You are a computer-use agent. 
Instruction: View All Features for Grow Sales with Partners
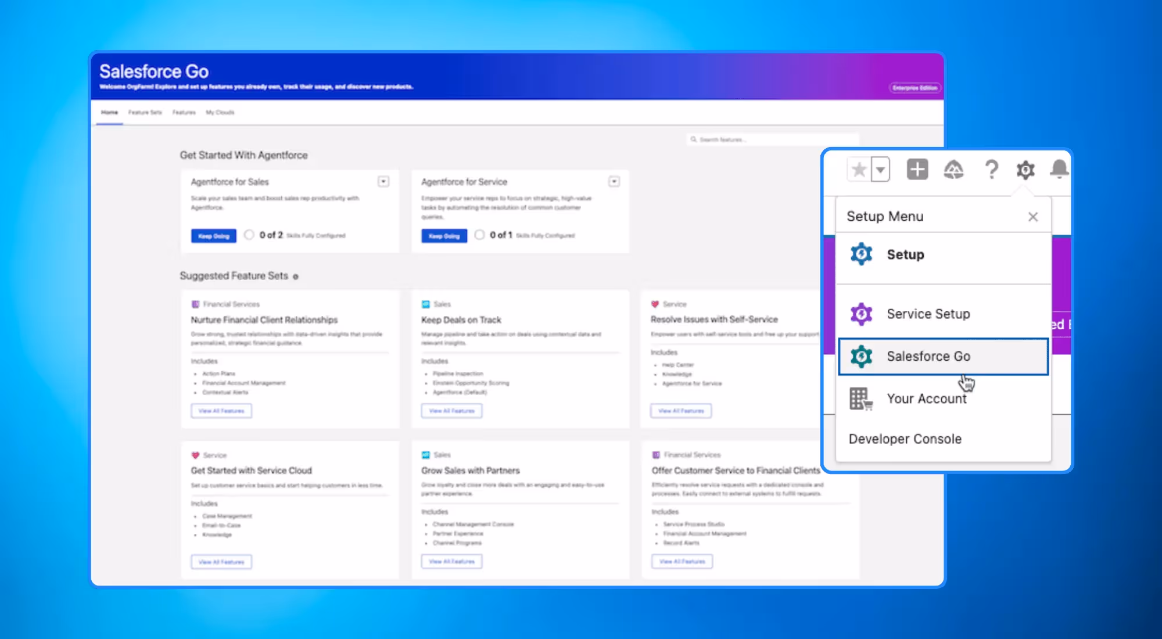tap(451, 561)
